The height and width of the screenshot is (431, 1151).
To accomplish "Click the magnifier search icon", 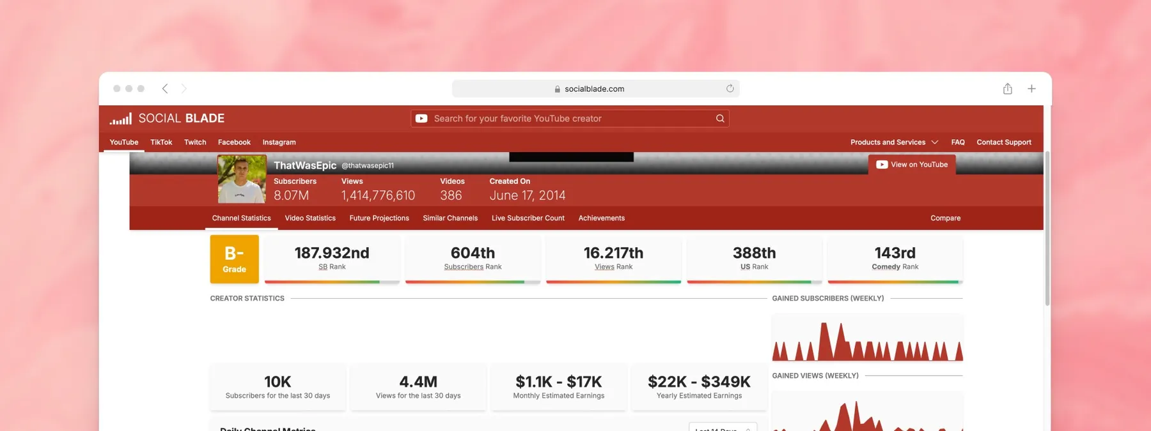I will coord(720,119).
